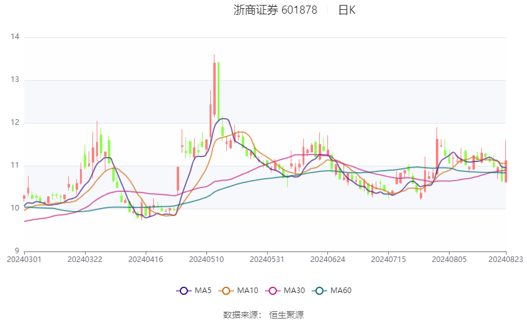Toggle the MA30 legend series
Viewport: 527px width, 321px height.
285,291
